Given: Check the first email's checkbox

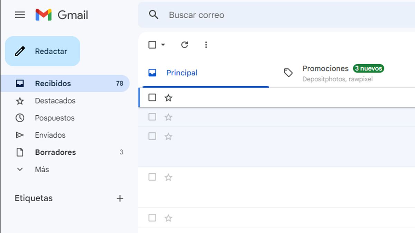Looking at the screenshot, I should [152, 98].
